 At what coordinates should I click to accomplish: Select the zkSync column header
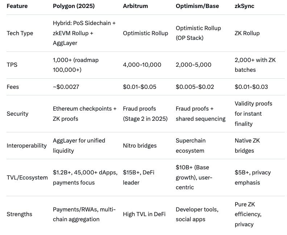245,6
